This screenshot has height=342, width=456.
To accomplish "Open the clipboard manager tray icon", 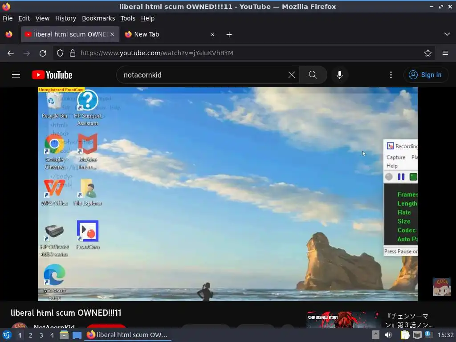I will [x=405, y=335].
